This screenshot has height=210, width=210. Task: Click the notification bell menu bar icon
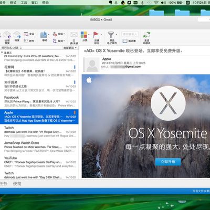[116, 3]
